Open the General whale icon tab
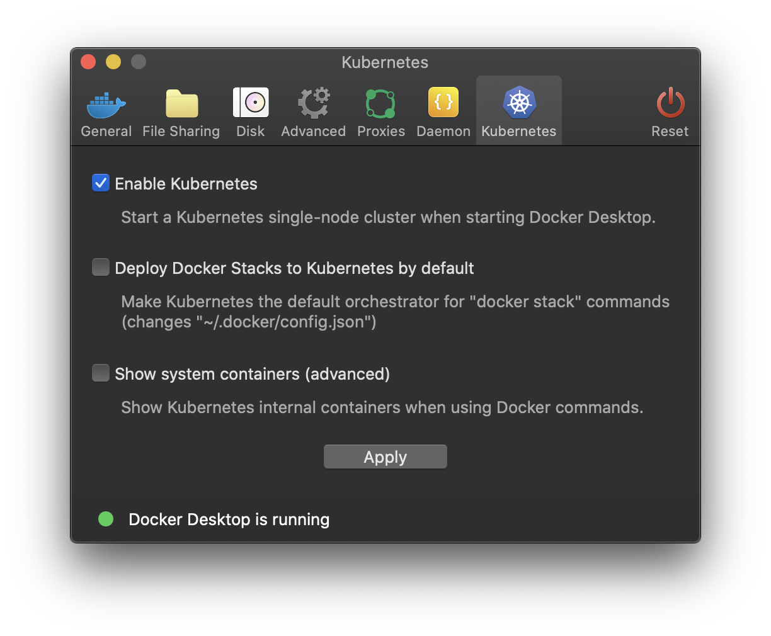771x636 pixels. tap(106, 104)
